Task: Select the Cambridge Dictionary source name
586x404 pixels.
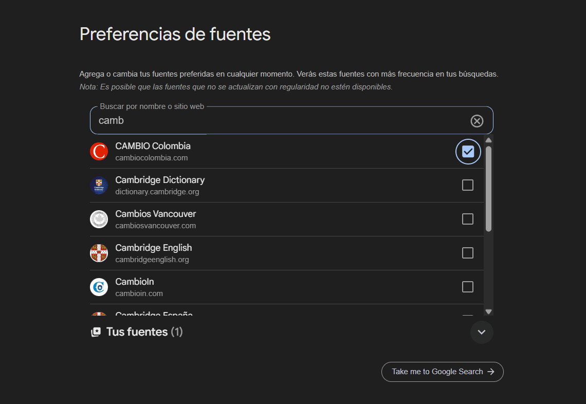Action: 160,180
